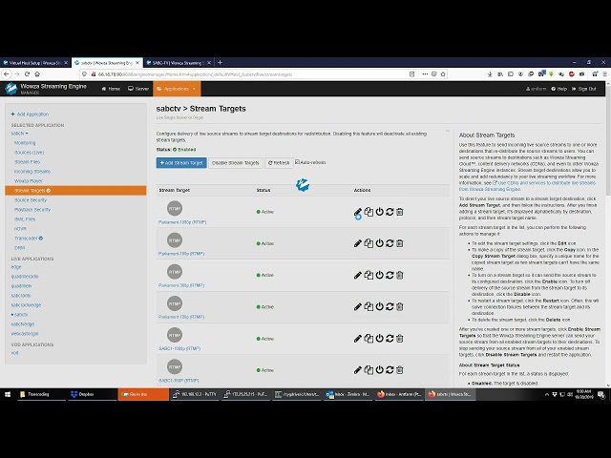Delete the Parliament-360p stream target
This screenshot has height=458, width=611.
(399, 276)
